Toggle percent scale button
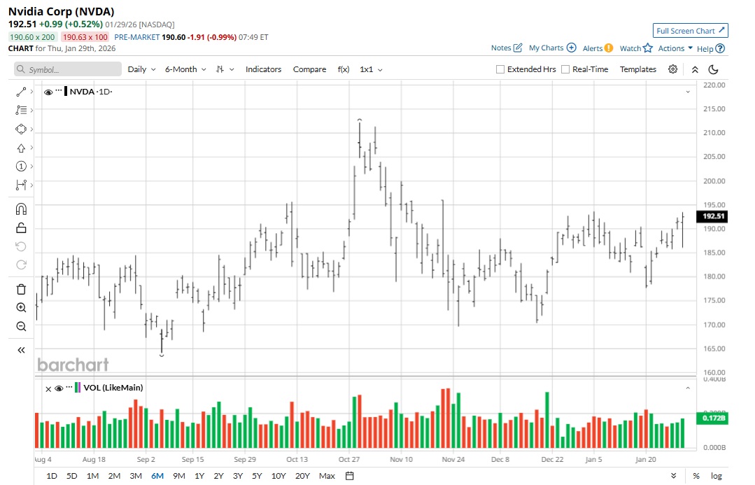The width and height of the screenshot is (755, 485). [696, 476]
